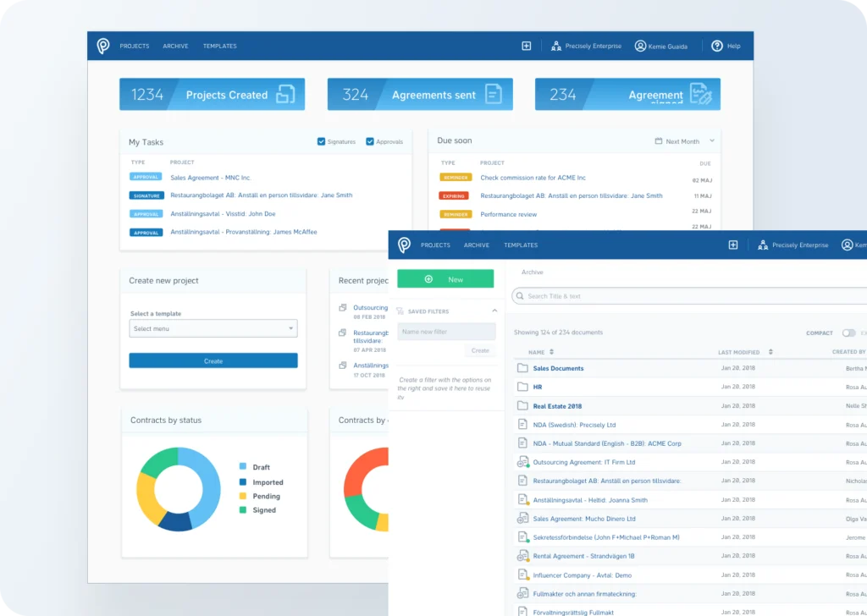Click user avatar icon next to Kemie Guaida
Screen dimensions: 867x616
640,46
